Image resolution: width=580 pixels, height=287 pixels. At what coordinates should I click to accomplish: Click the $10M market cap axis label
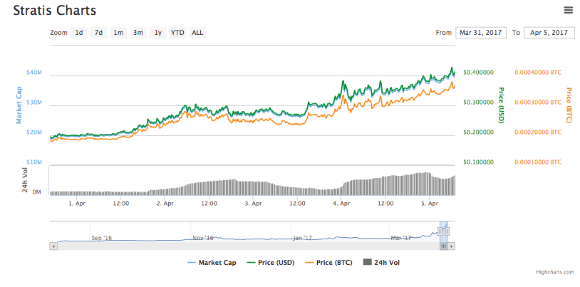[34, 162]
